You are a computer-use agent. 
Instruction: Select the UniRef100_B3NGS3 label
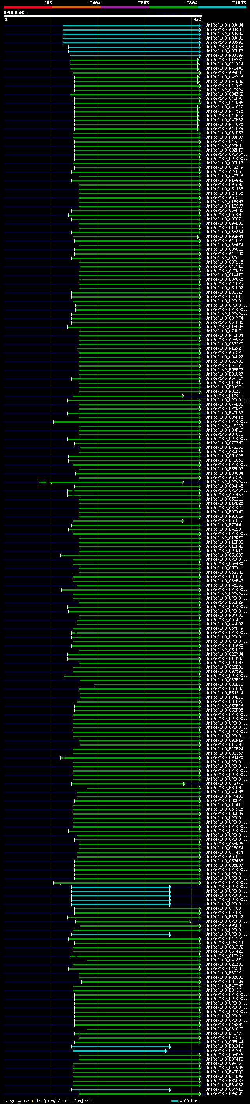coord(224,1081)
